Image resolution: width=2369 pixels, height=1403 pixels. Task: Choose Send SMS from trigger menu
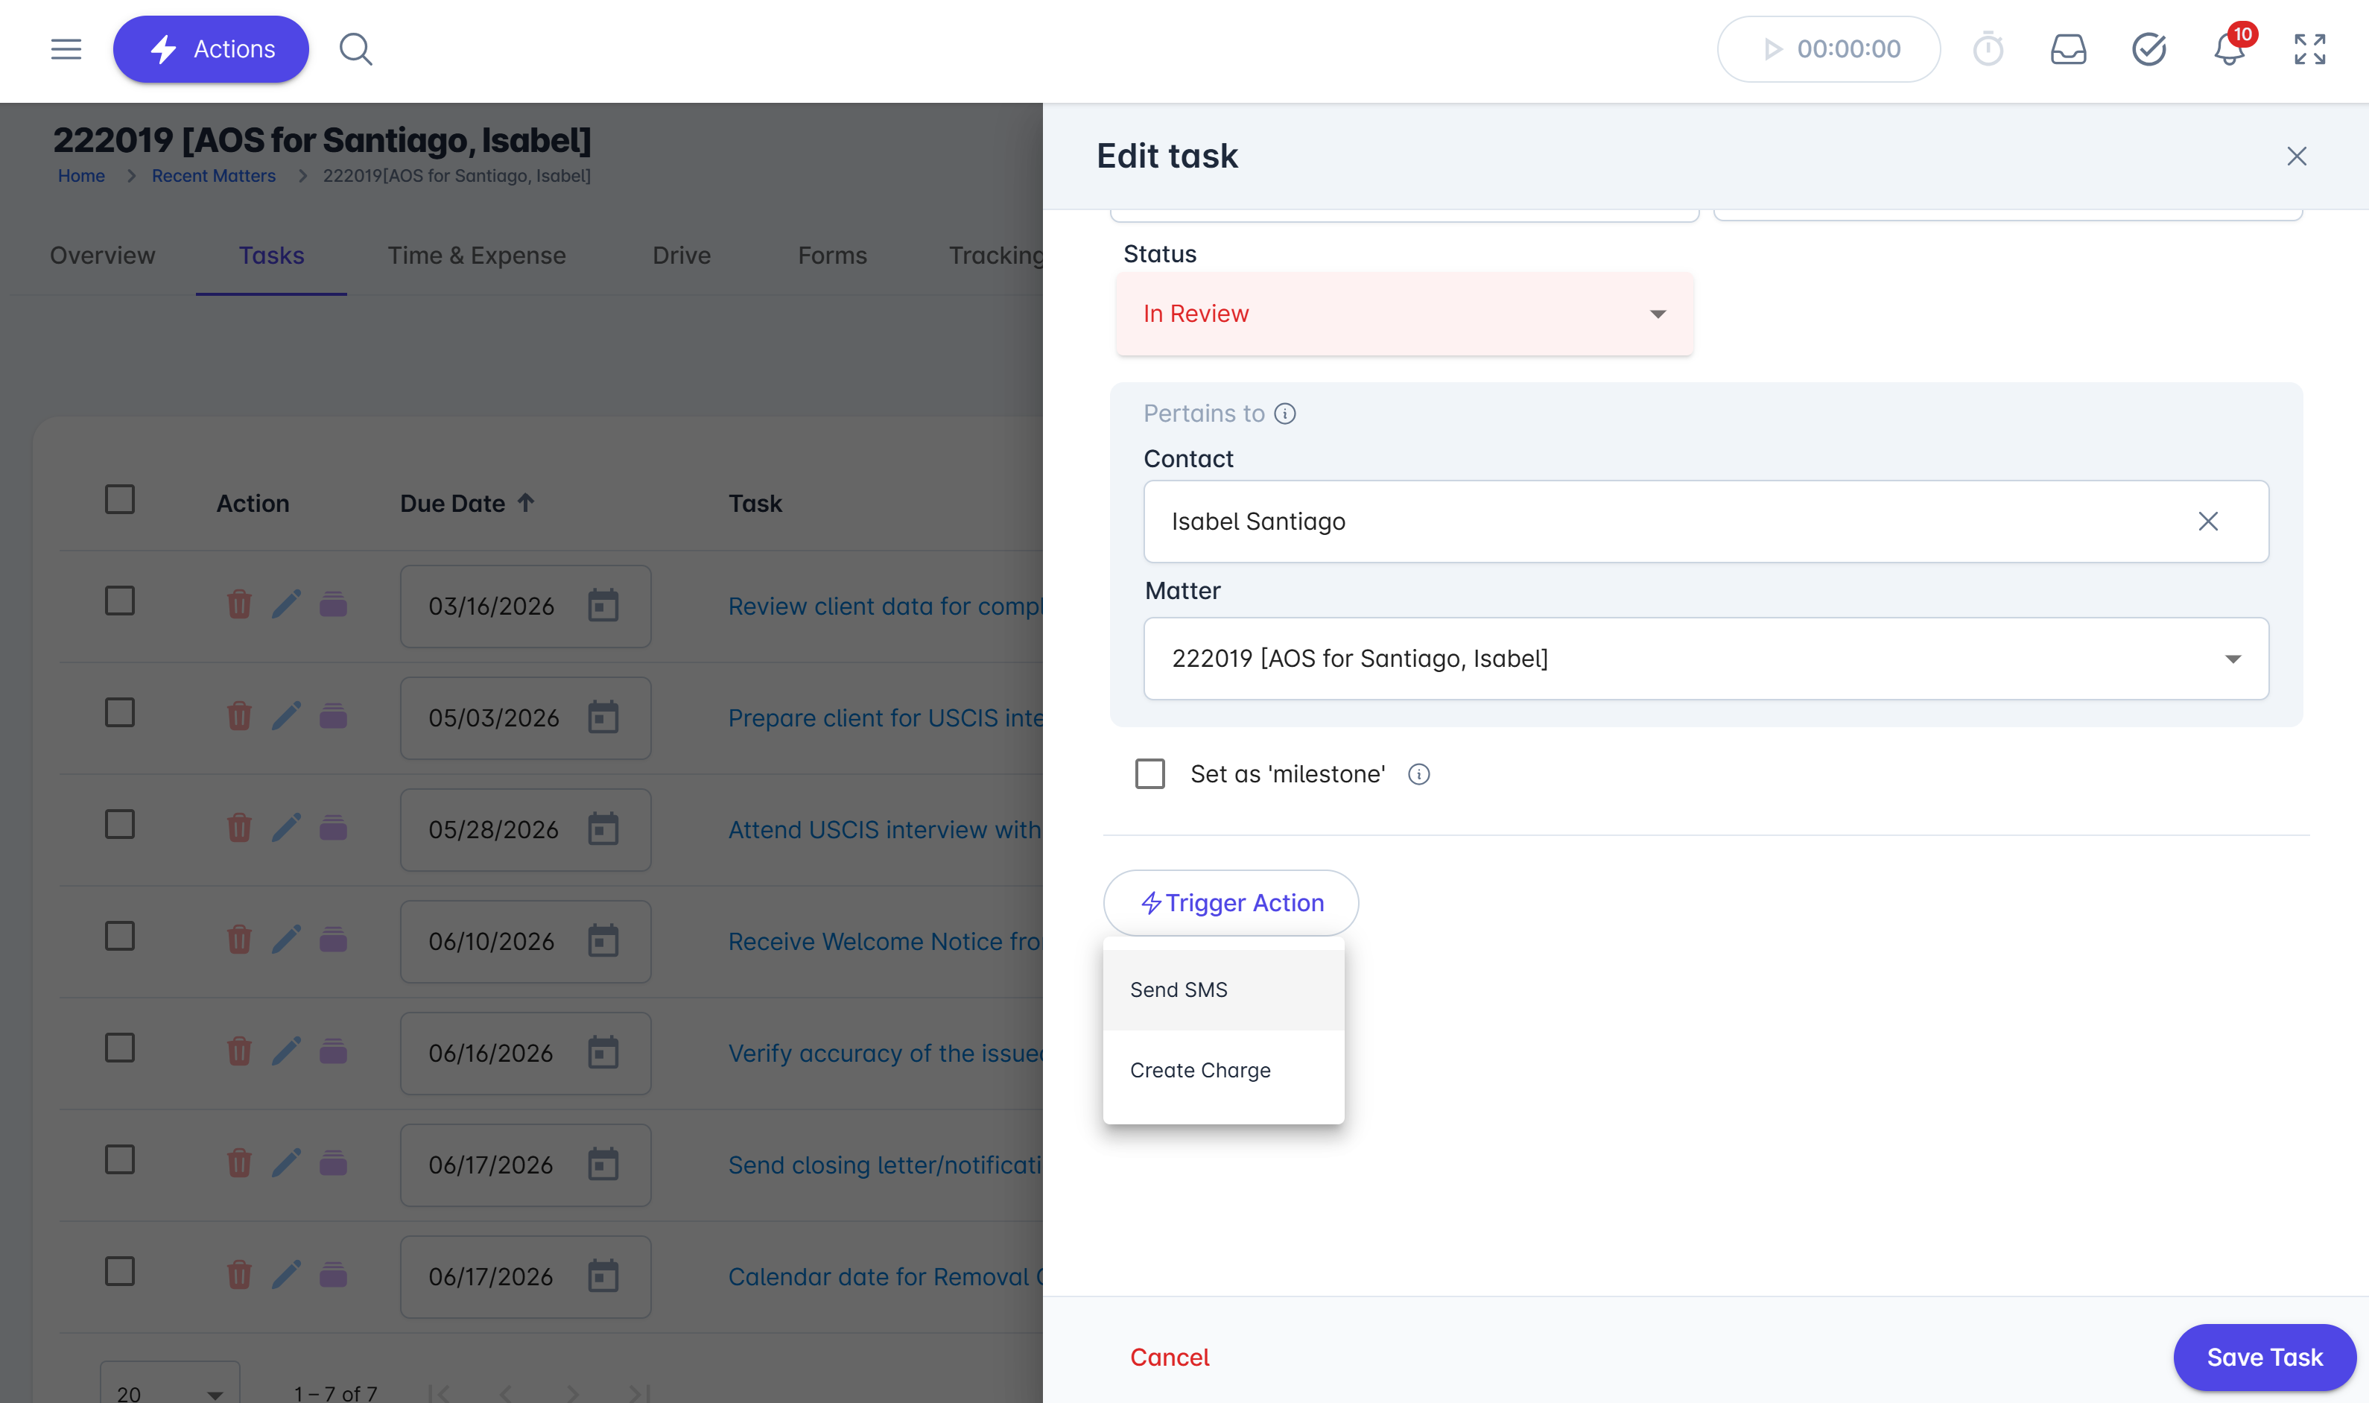click(x=1179, y=990)
